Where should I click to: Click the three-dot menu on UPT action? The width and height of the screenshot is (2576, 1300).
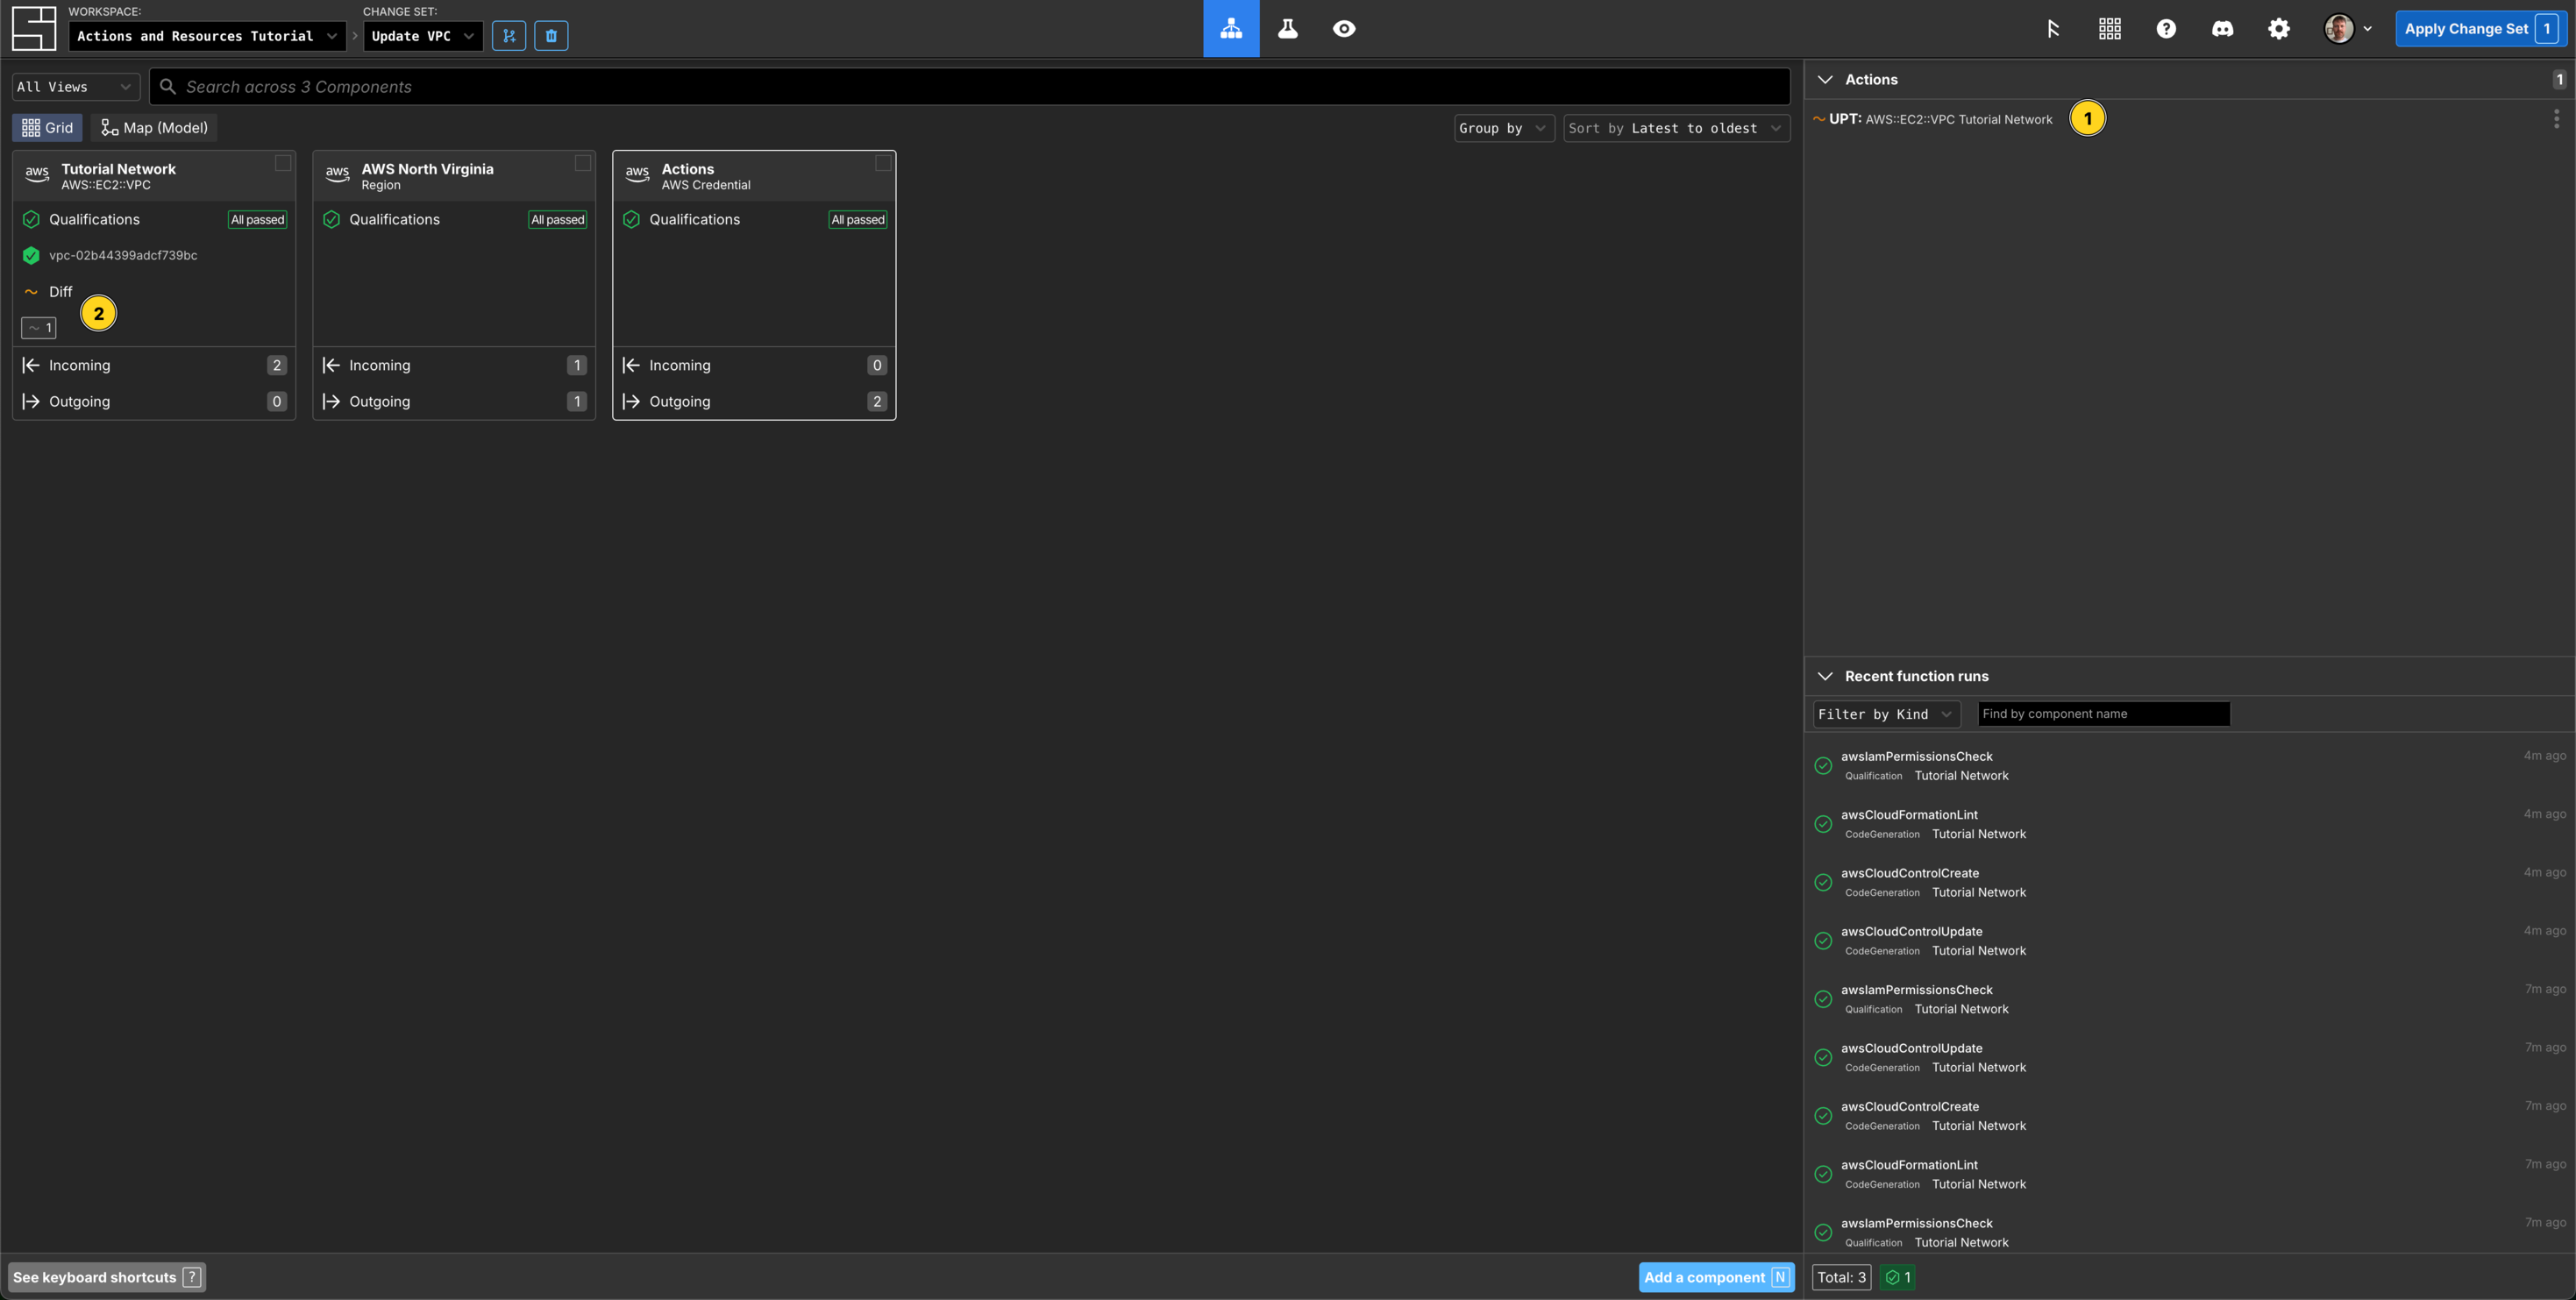click(x=2556, y=119)
